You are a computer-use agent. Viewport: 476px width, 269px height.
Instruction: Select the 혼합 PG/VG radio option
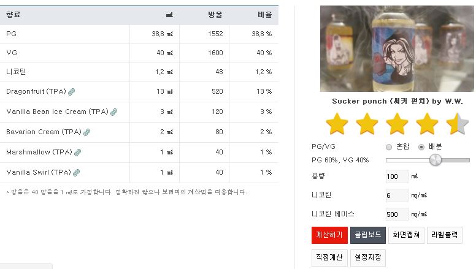click(x=389, y=147)
